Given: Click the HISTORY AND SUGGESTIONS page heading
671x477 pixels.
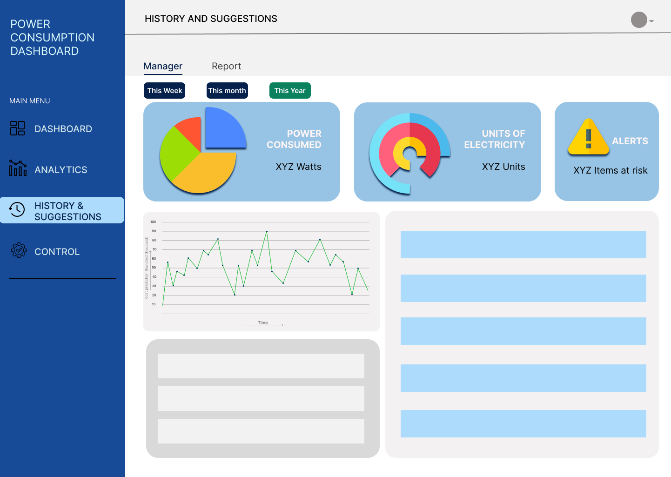Looking at the screenshot, I should (x=211, y=19).
